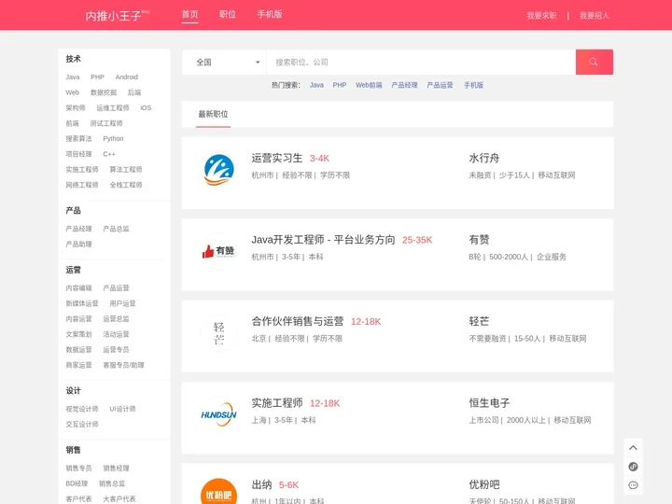Select 数据挖掘 in the sidebar

click(x=104, y=92)
